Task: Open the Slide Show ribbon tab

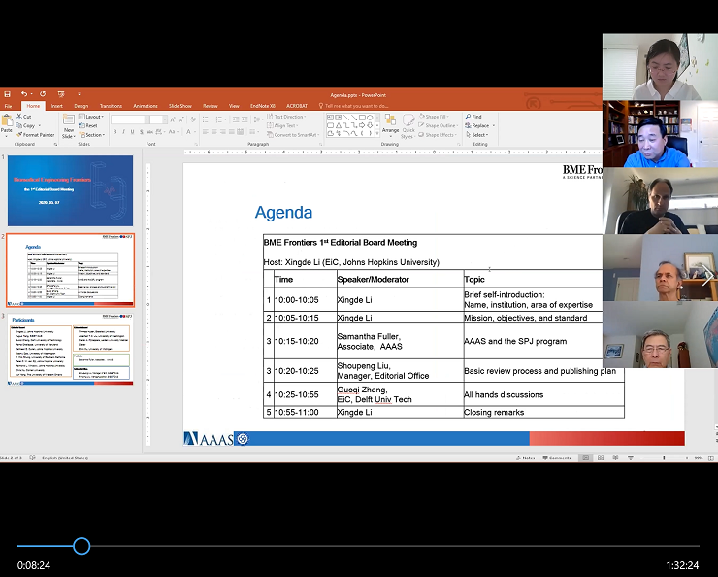Action: 179,106
